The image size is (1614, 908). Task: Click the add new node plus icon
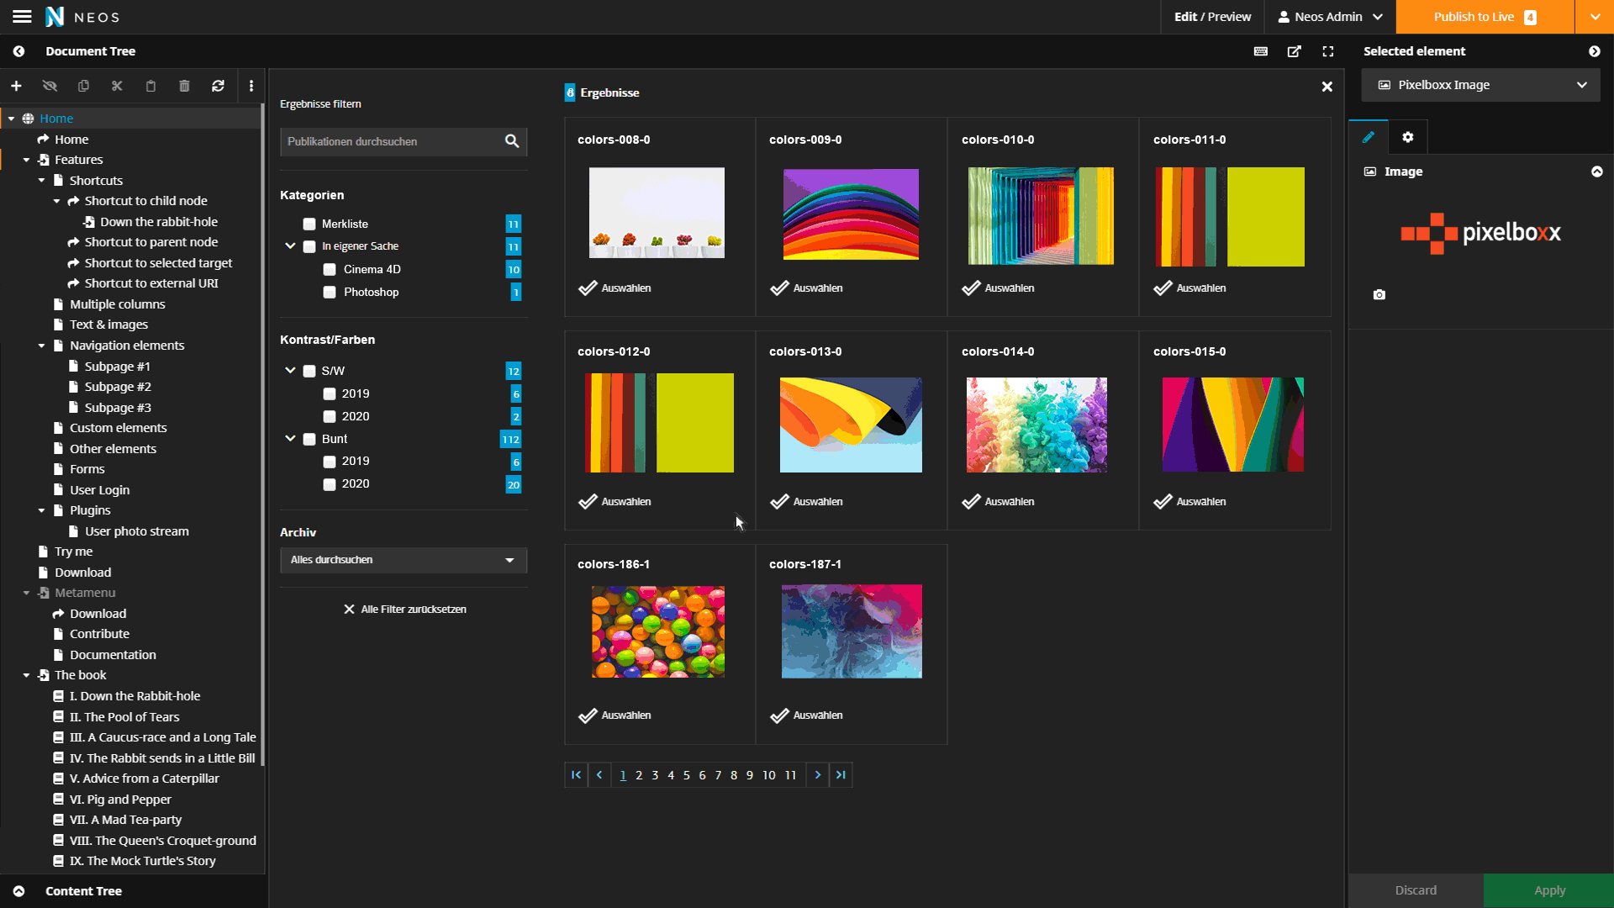tap(16, 86)
